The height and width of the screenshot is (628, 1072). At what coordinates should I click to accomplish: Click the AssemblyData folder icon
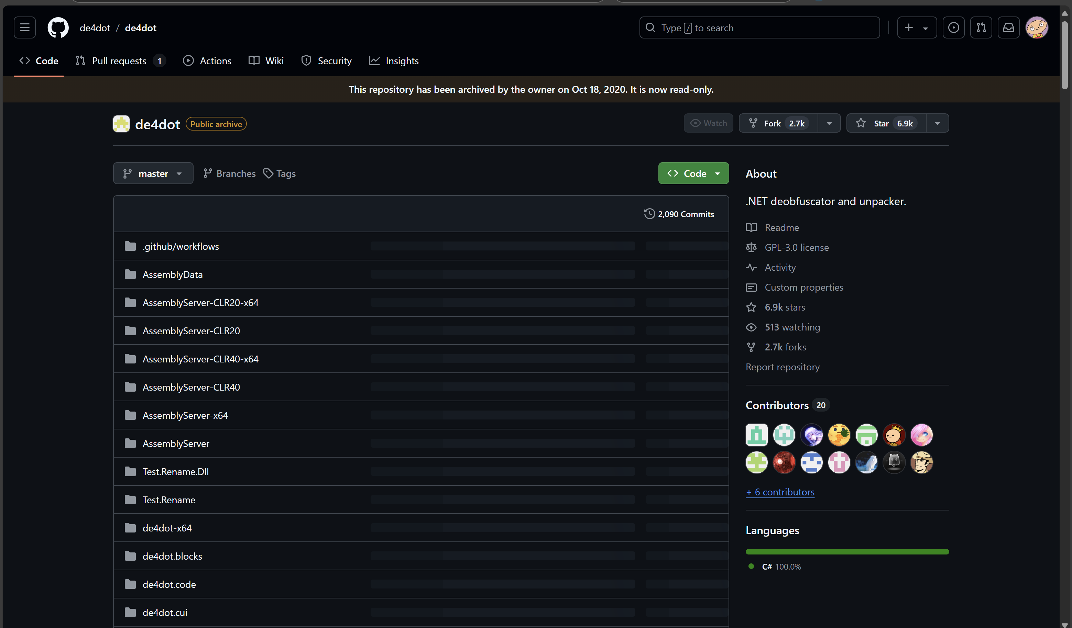(x=130, y=274)
